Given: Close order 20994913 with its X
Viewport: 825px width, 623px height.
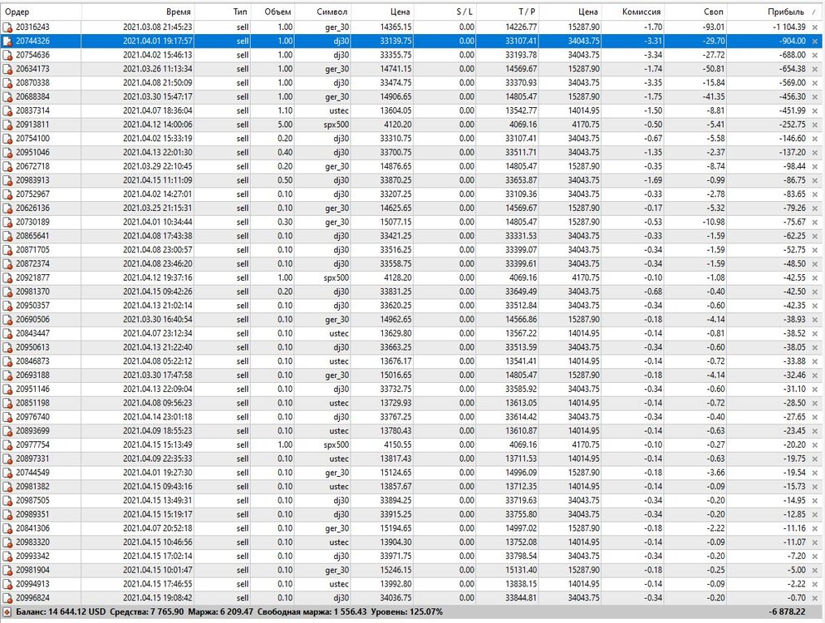Looking at the screenshot, I should coord(815,584).
